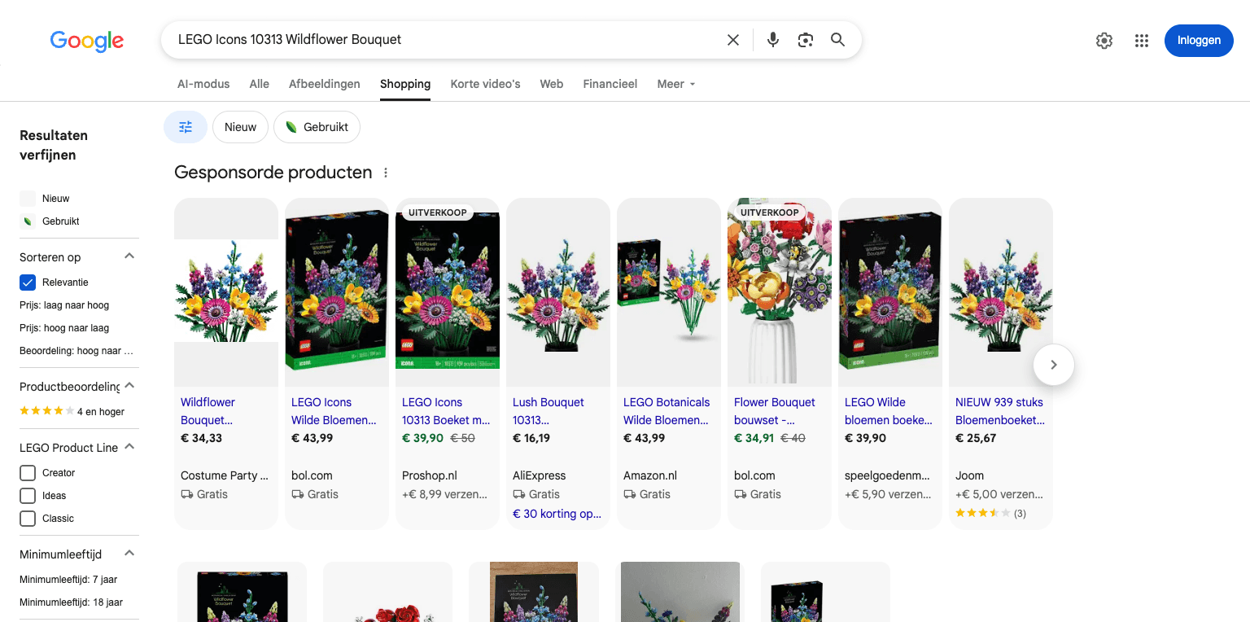Open the three-dot menu beside Gesponsorde producten
Screen dimensions: 1250x622
click(x=386, y=173)
